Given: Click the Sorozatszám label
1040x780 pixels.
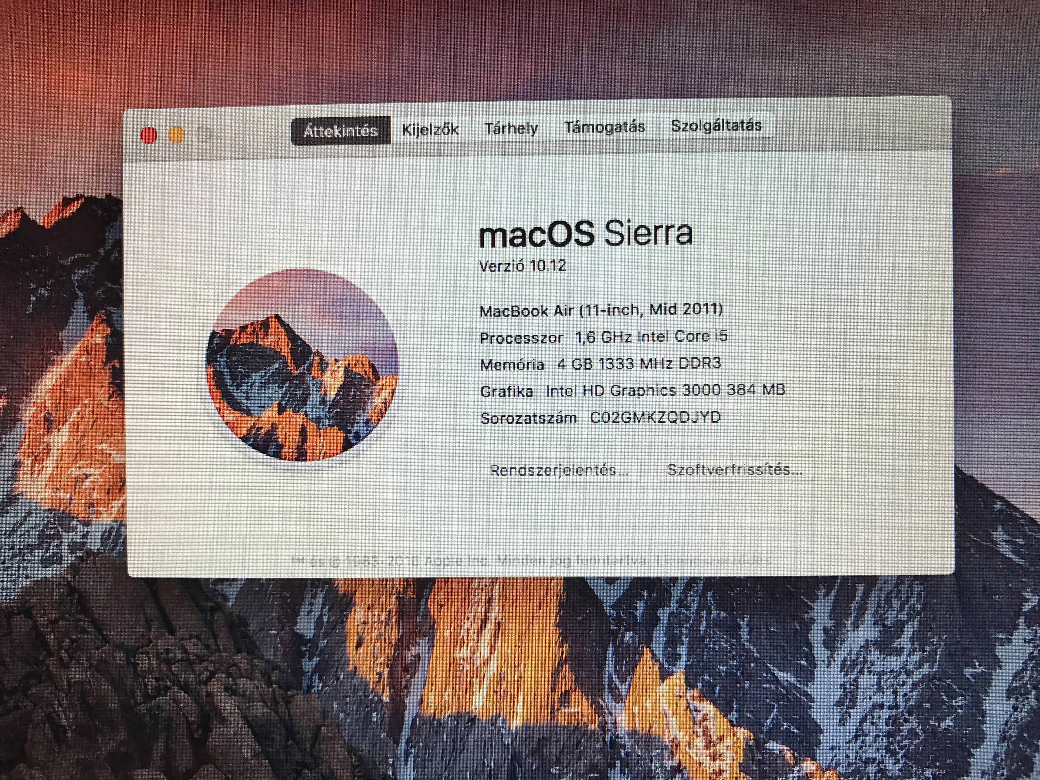Looking at the screenshot, I should pos(529,418).
